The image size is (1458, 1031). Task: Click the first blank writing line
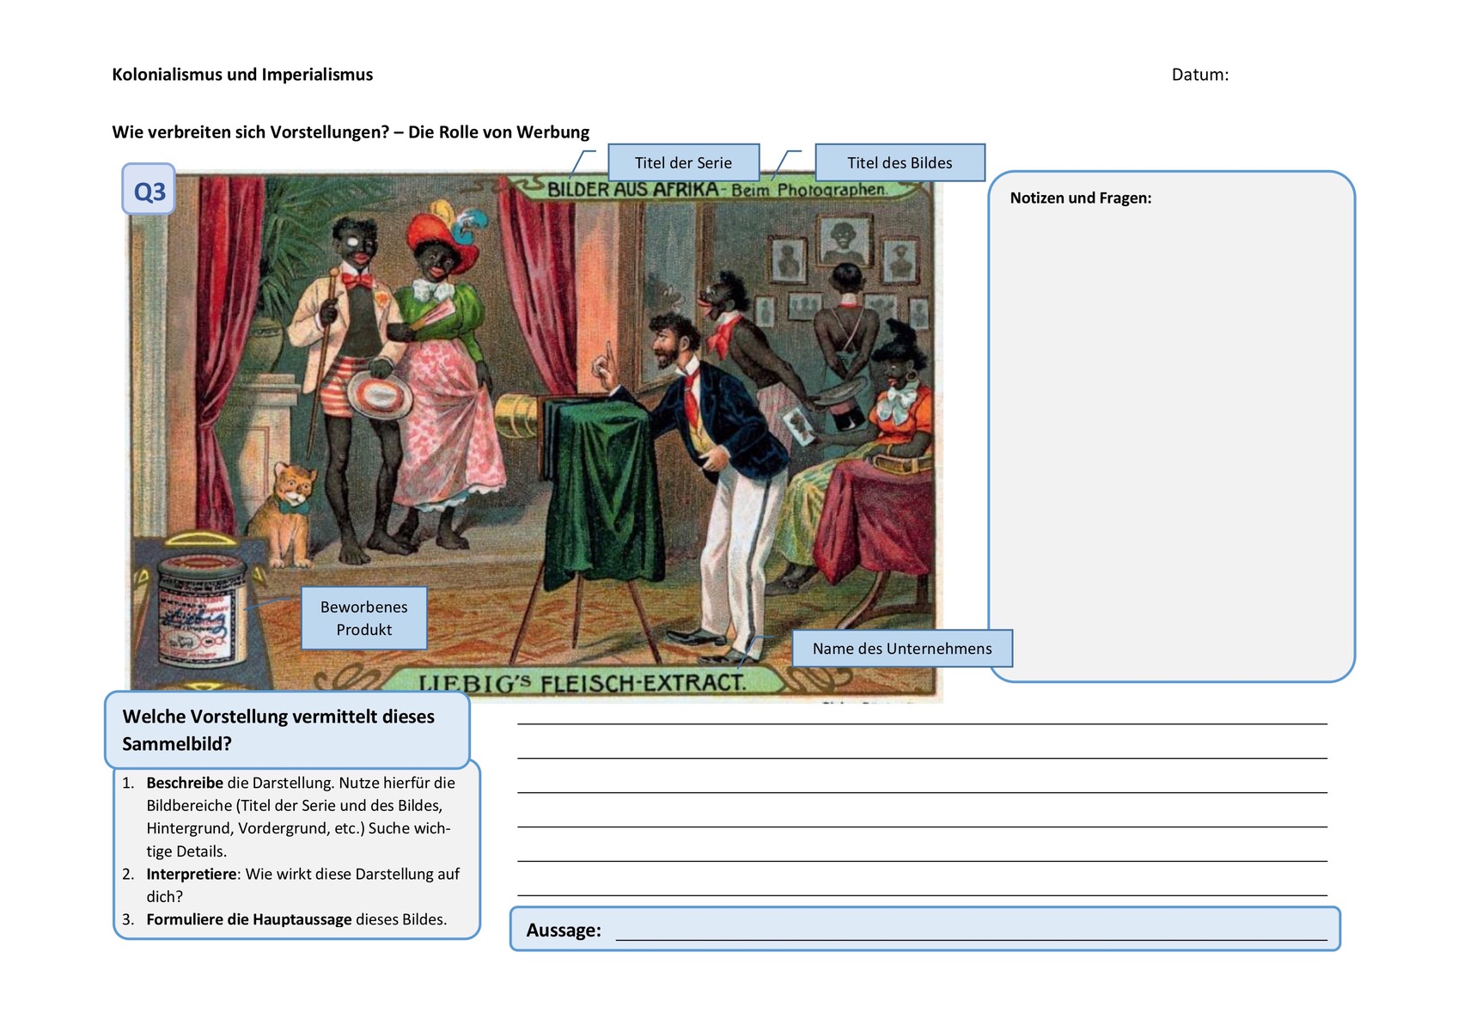click(x=921, y=717)
